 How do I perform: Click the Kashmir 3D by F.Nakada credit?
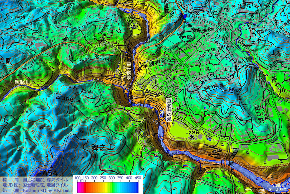pos(47,190)
